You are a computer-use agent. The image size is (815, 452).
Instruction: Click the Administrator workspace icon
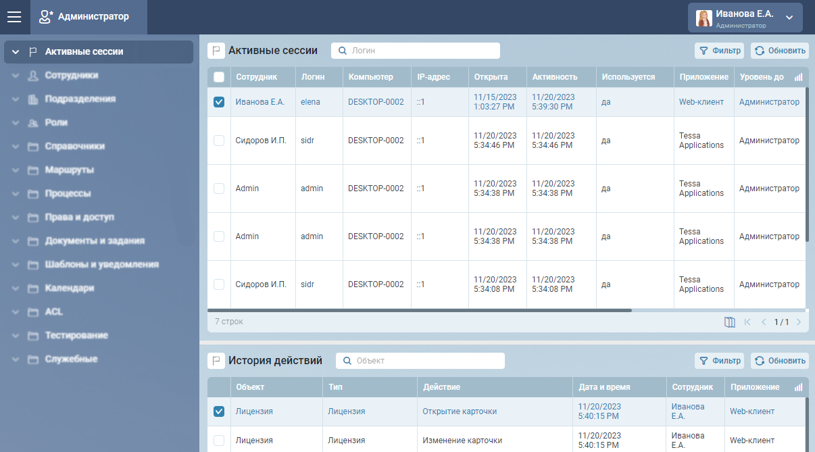(x=45, y=17)
